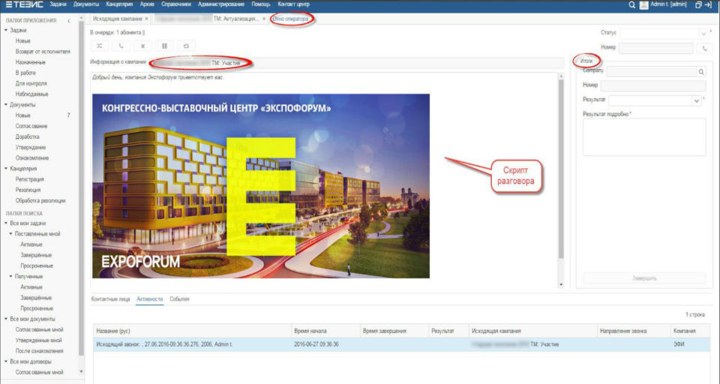Collapse the Задачи folder in sidebar
The image size is (720, 384).
(6, 30)
